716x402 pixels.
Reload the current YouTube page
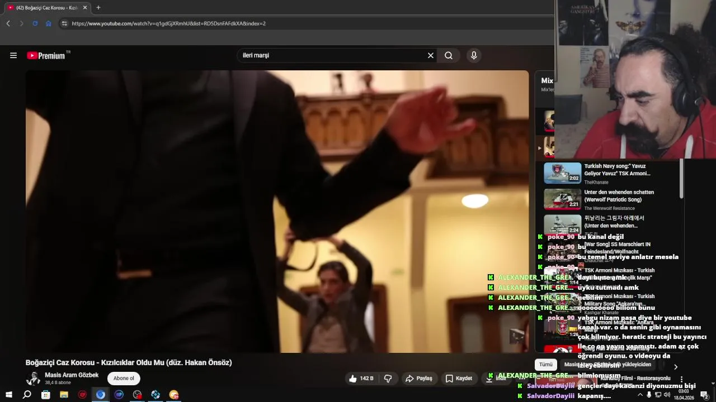click(x=35, y=23)
